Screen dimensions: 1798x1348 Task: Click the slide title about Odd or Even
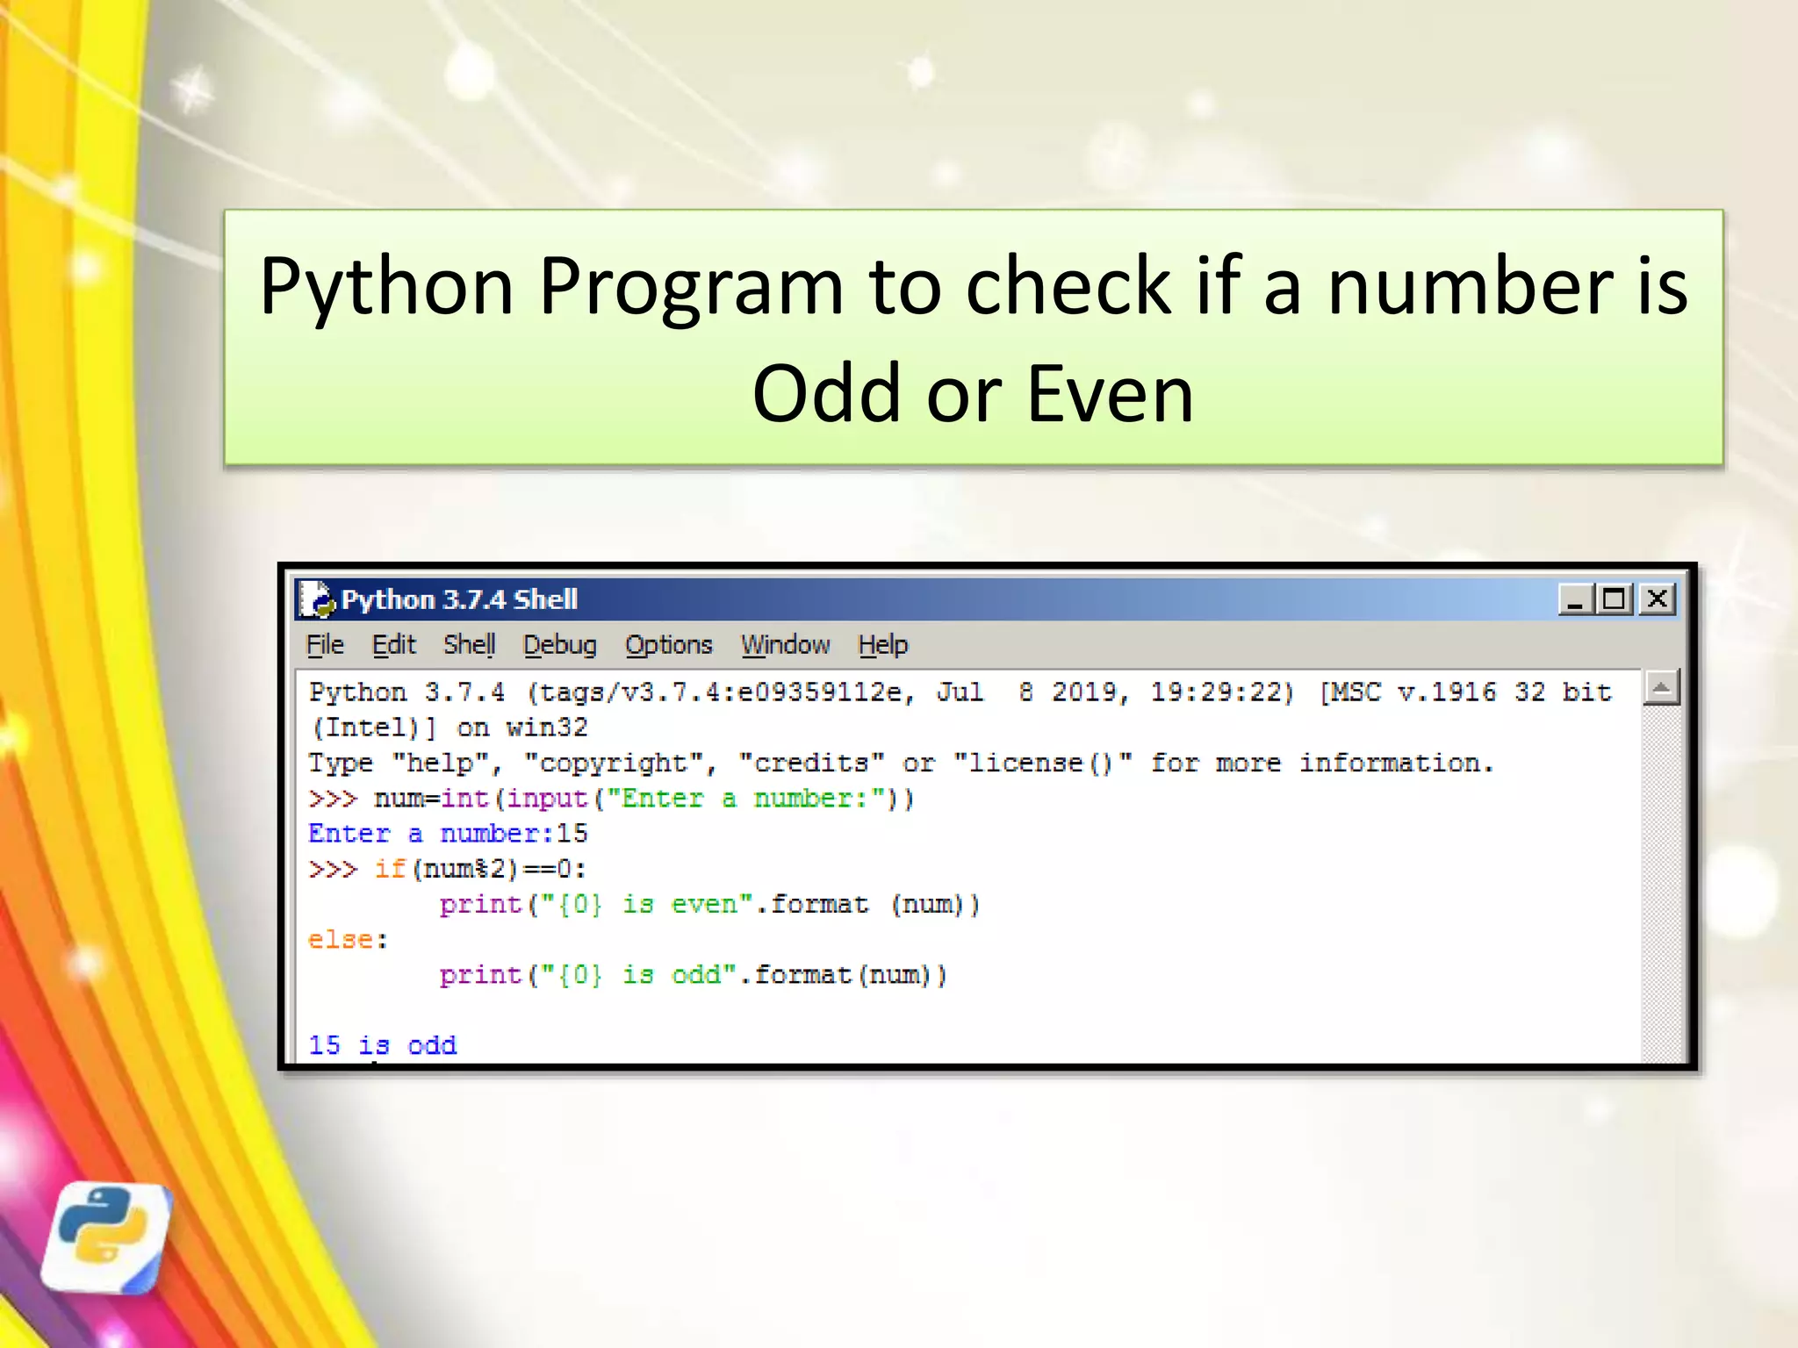pos(974,338)
